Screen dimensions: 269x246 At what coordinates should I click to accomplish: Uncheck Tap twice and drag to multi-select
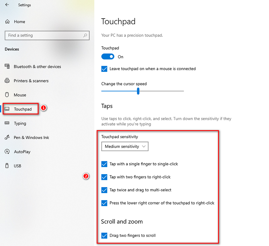point(104,190)
